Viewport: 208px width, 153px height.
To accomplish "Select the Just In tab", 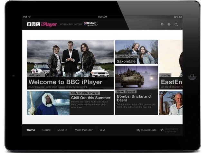I will [62, 130].
